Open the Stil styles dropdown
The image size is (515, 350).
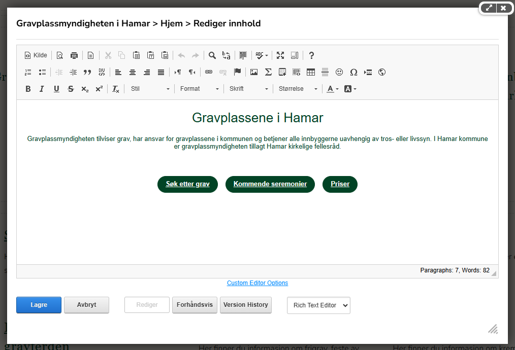pyautogui.click(x=150, y=89)
